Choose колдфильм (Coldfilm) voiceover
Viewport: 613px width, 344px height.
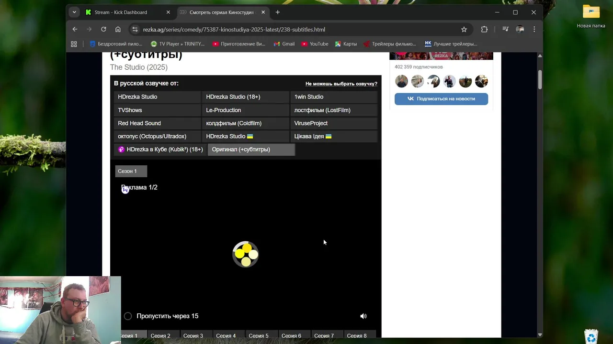246,123
